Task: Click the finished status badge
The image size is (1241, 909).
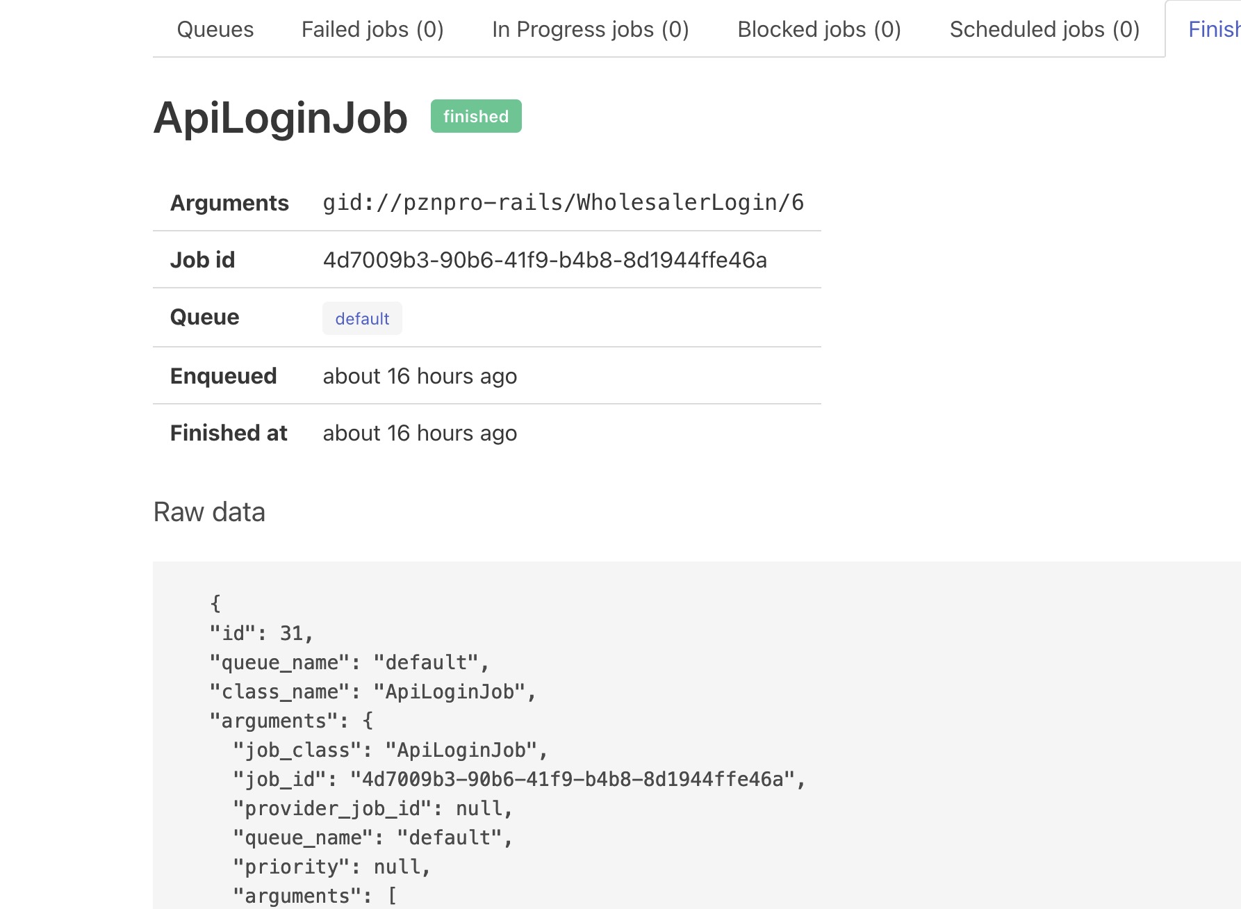Action: point(475,116)
